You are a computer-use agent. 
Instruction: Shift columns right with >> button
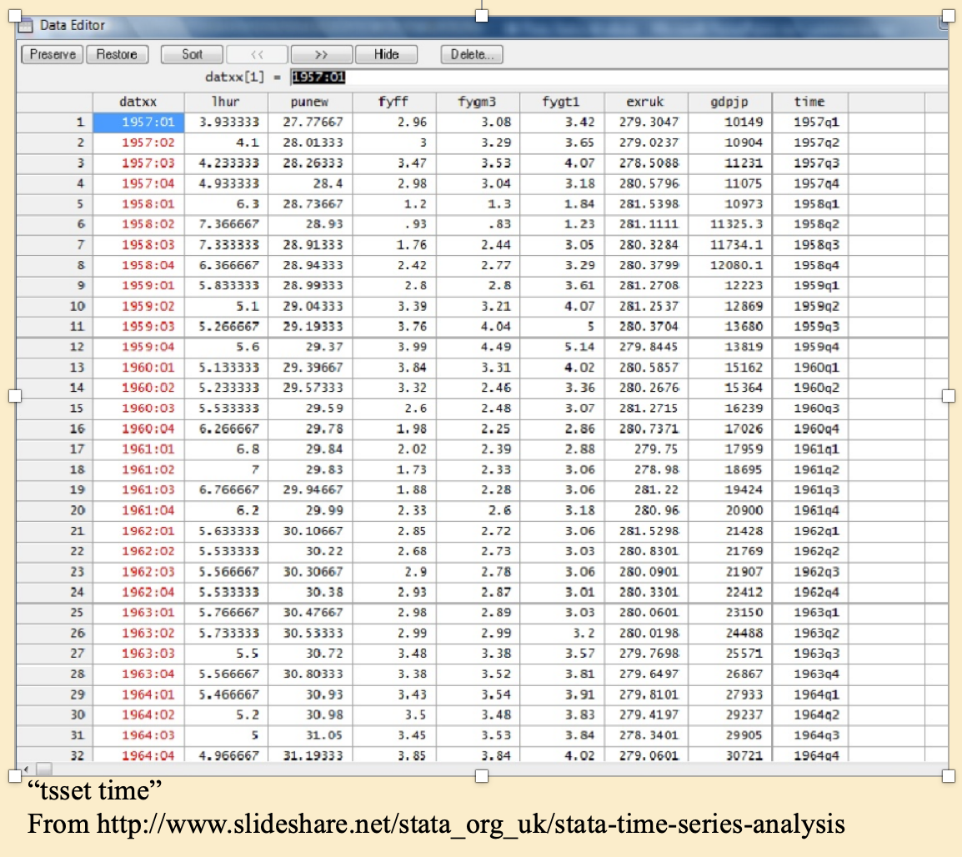pos(321,54)
